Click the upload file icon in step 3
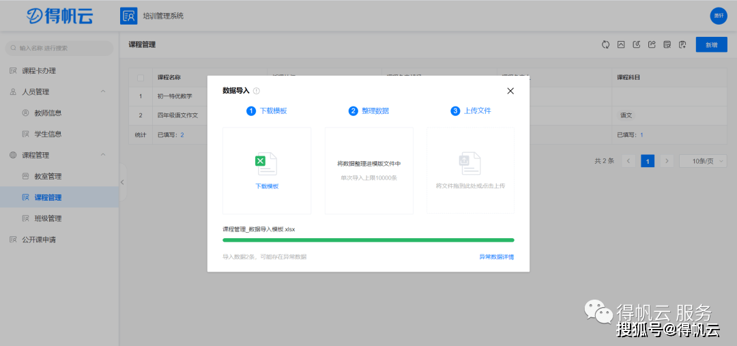 pyautogui.click(x=470, y=164)
